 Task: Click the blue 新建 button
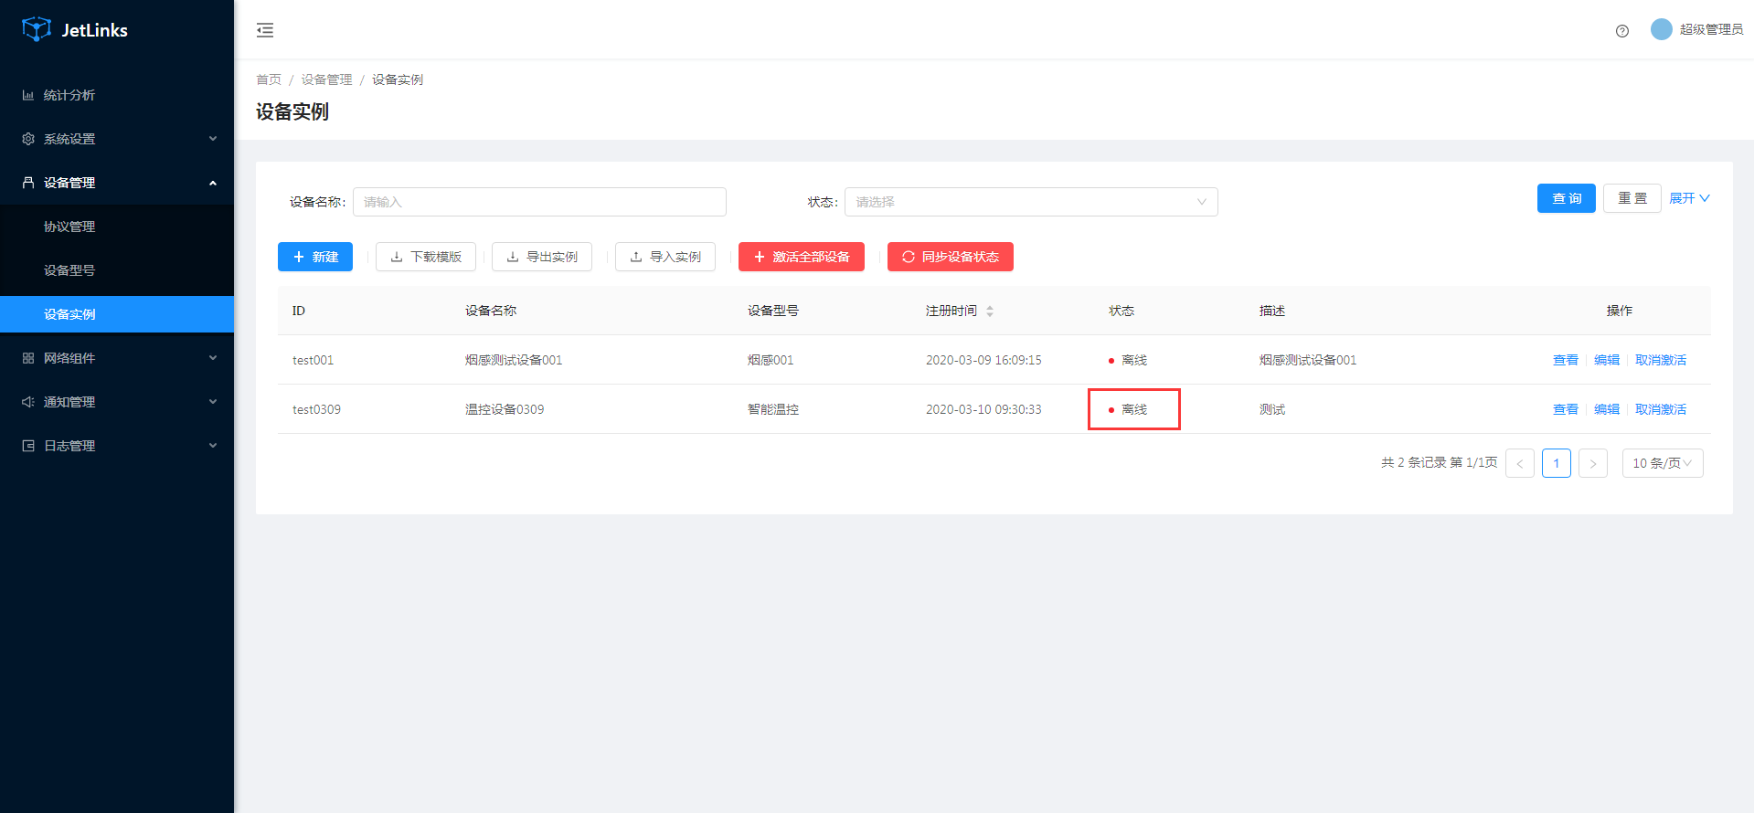click(x=314, y=257)
